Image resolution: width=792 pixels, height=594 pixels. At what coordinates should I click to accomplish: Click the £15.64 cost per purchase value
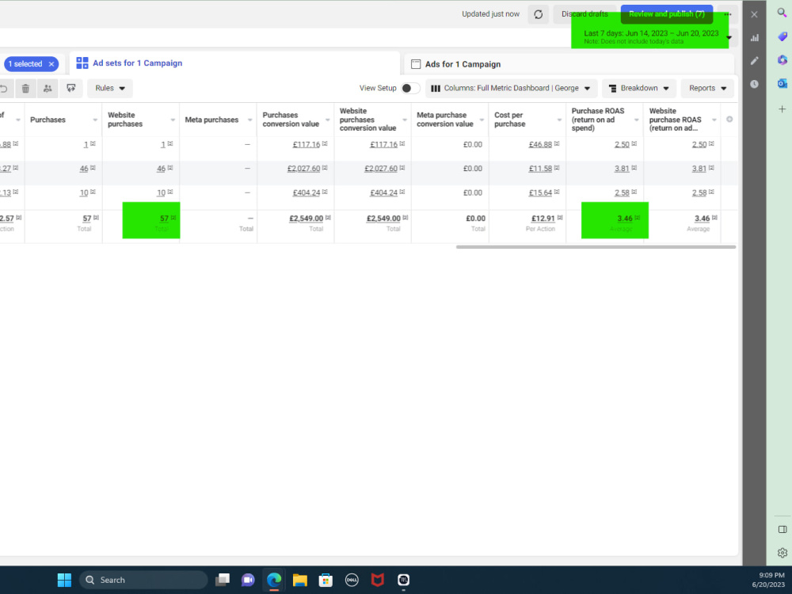click(x=540, y=193)
